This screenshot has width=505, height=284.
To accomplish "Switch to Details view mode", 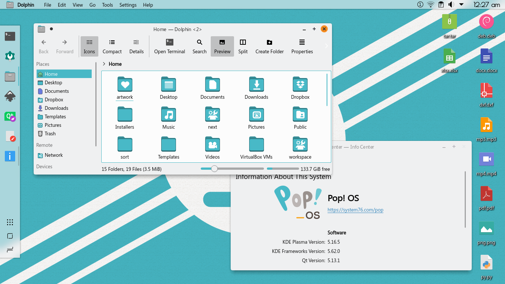I will pos(136,46).
